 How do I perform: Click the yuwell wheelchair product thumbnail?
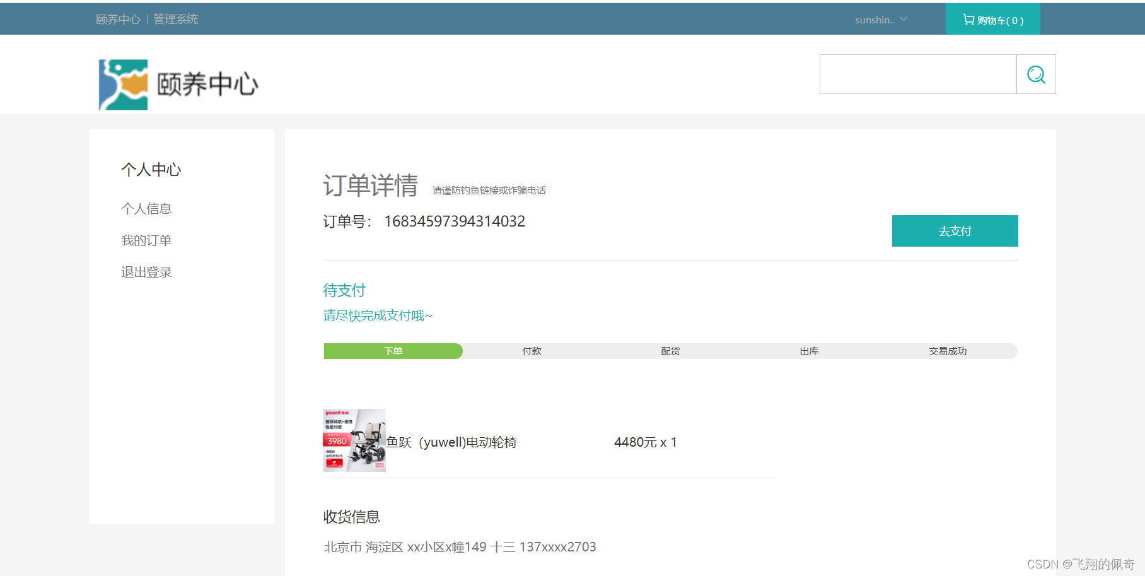(x=354, y=440)
